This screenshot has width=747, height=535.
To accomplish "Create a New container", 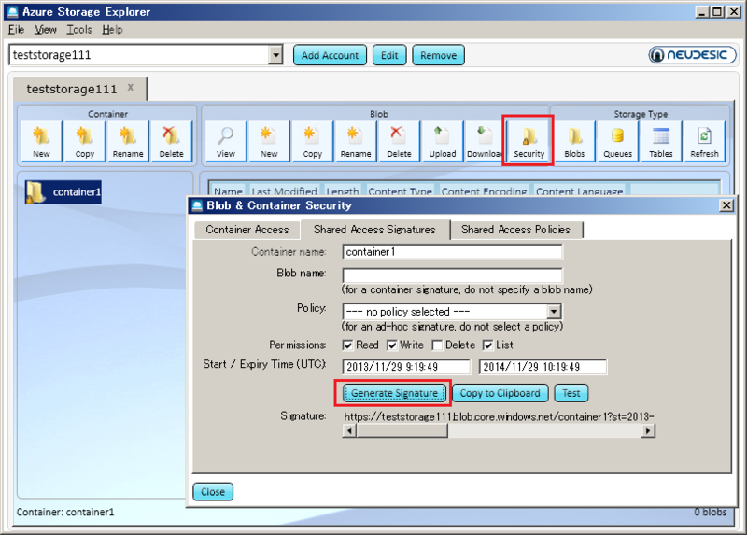I will point(41,142).
